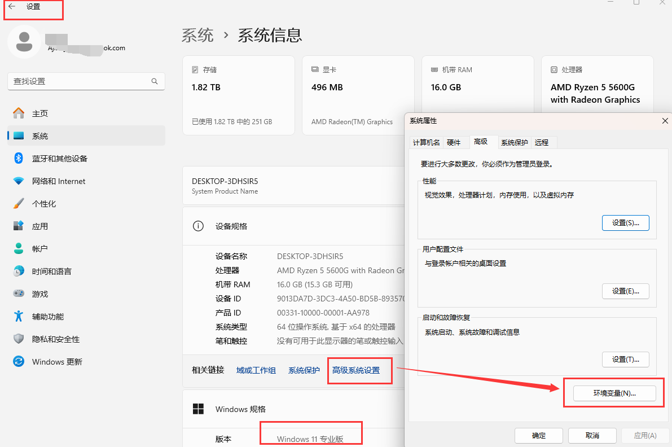Open the 高级系统设置 link
The width and height of the screenshot is (672, 447).
pos(355,370)
